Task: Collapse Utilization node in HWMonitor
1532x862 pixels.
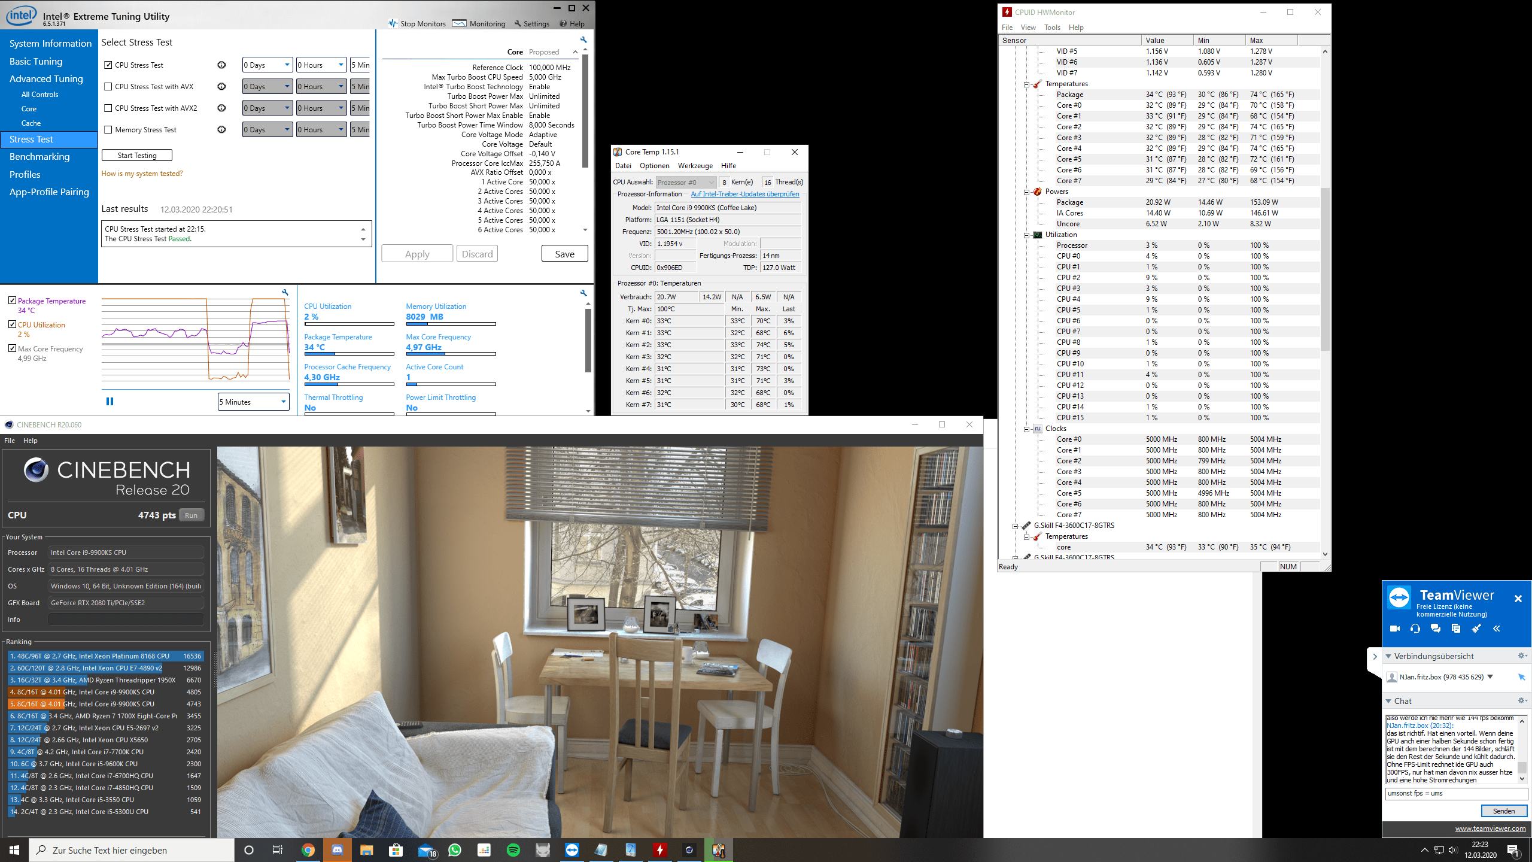Action: 1027,235
